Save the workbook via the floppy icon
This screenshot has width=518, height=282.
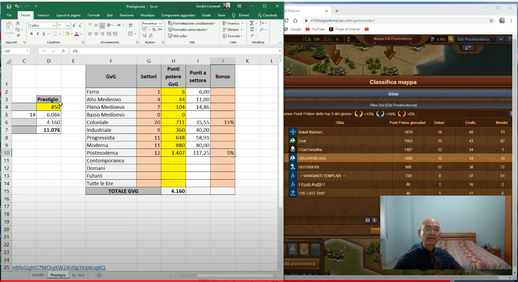[x=9, y=6]
